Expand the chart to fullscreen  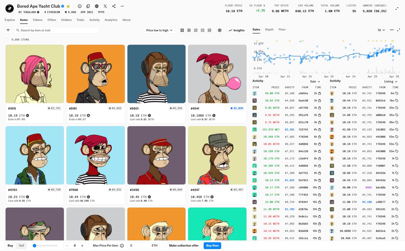coord(398,30)
